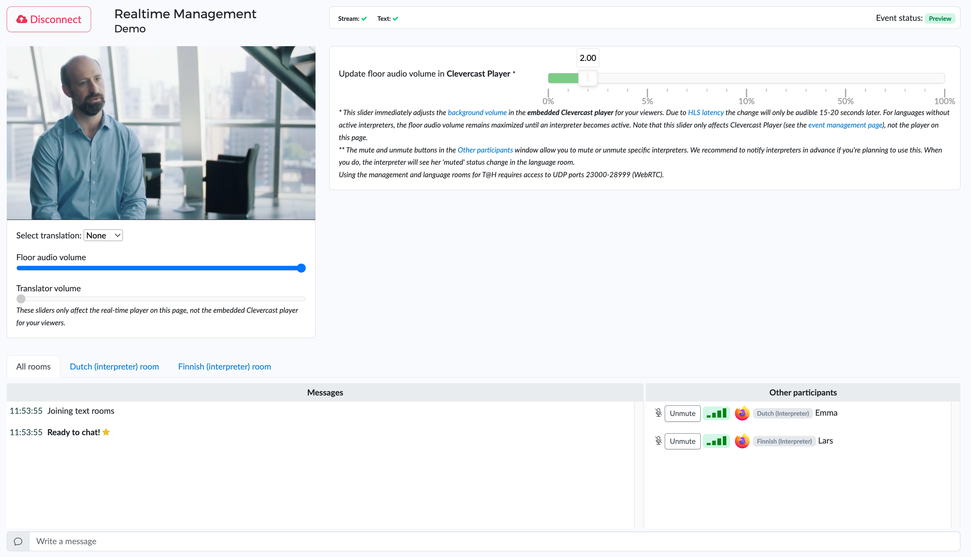The image size is (971, 557).
Task: Click the Clevercast Player volume slider handle
Action: 587,78
